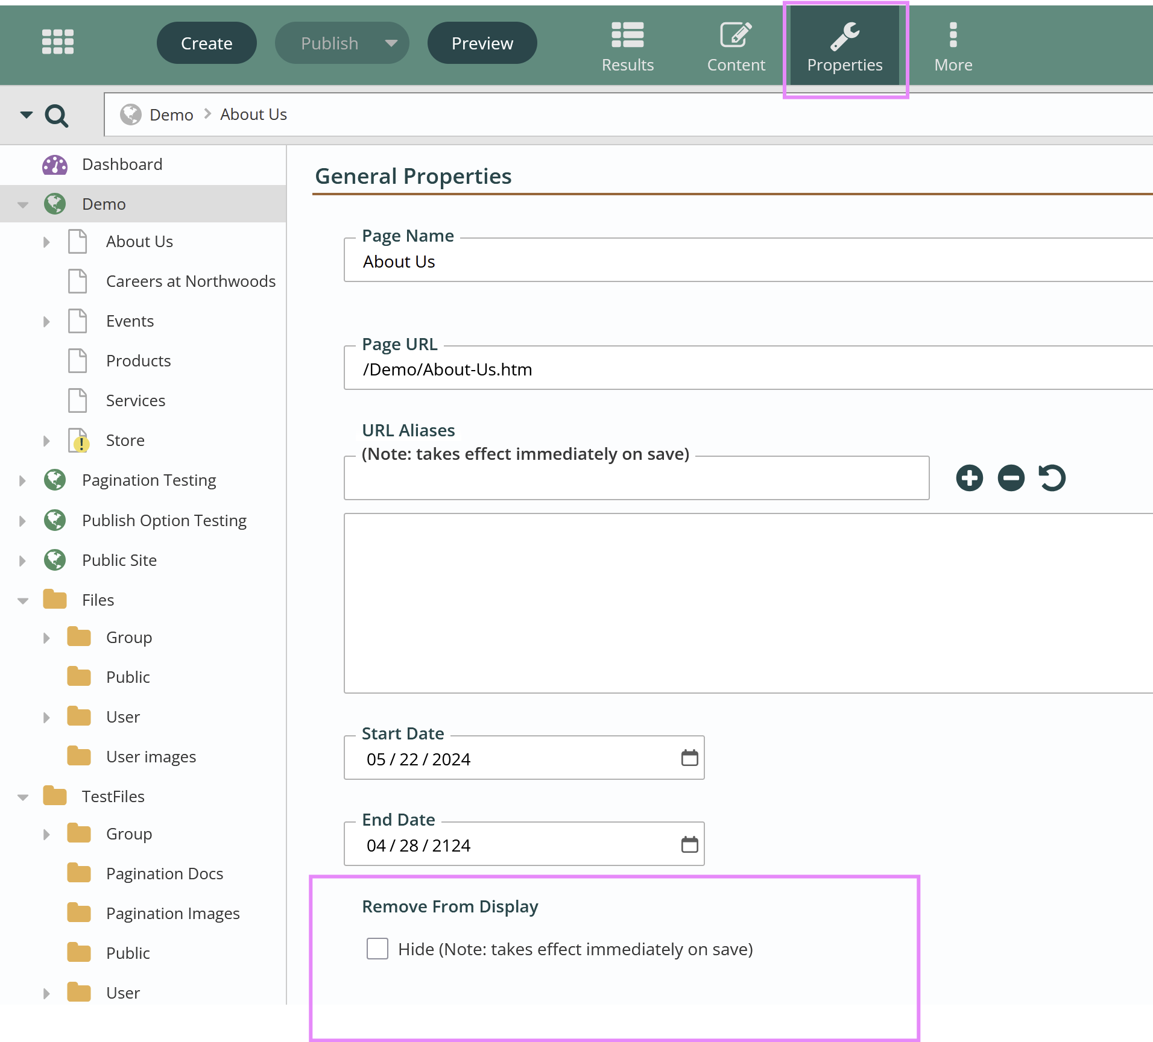The image size is (1153, 1042).
Task: Expand the About Us page node
Action: (46, 242)
